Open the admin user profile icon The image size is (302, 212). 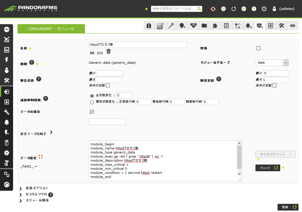click(x=274, y=9)
